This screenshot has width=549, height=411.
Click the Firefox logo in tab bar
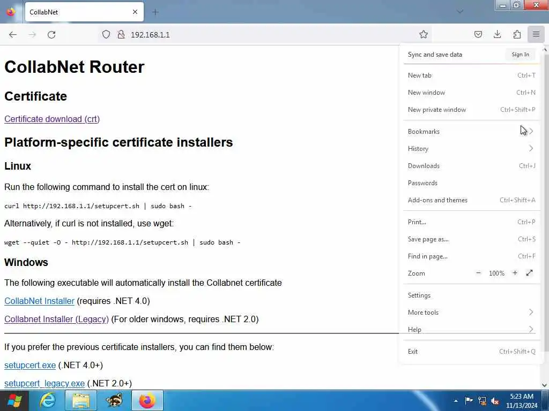[x=11, y=12]
